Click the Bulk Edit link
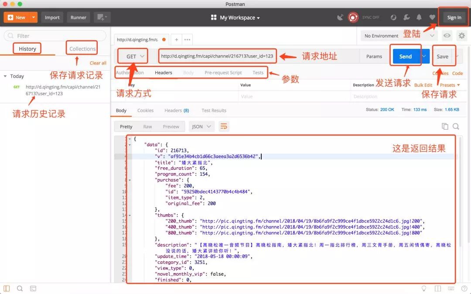This screenshot has height=294, width=471. pos(423,85)
